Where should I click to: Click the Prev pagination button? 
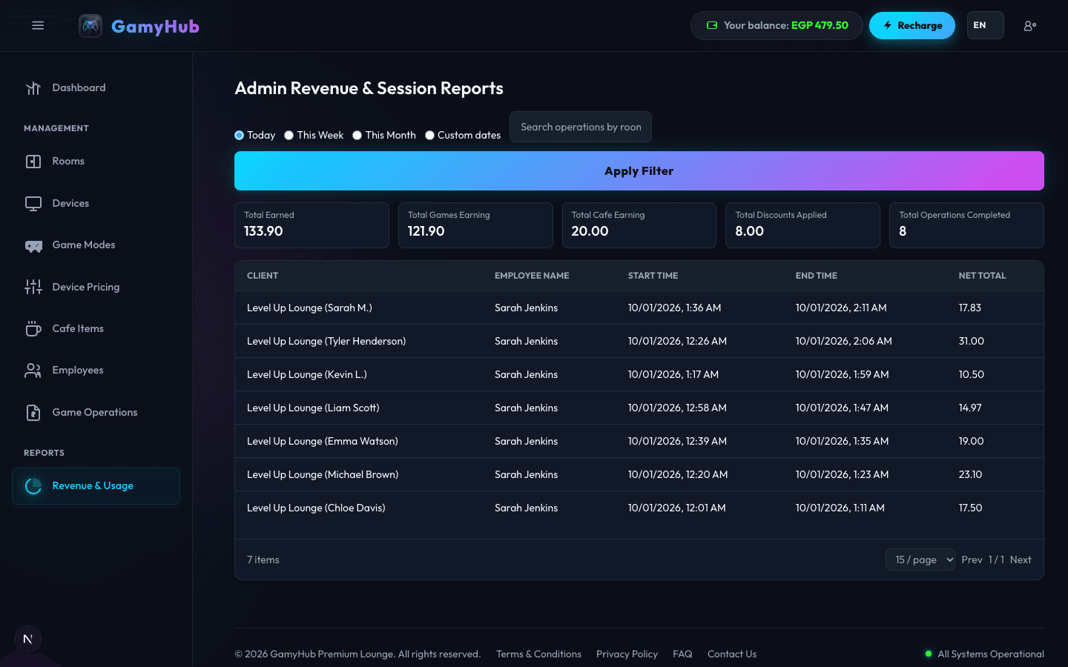click(x=972, y=560)
